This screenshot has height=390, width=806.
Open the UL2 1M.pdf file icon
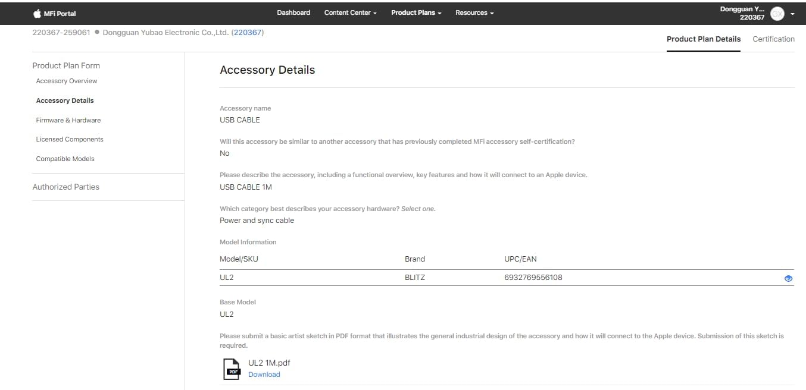[x=232, y=367]
